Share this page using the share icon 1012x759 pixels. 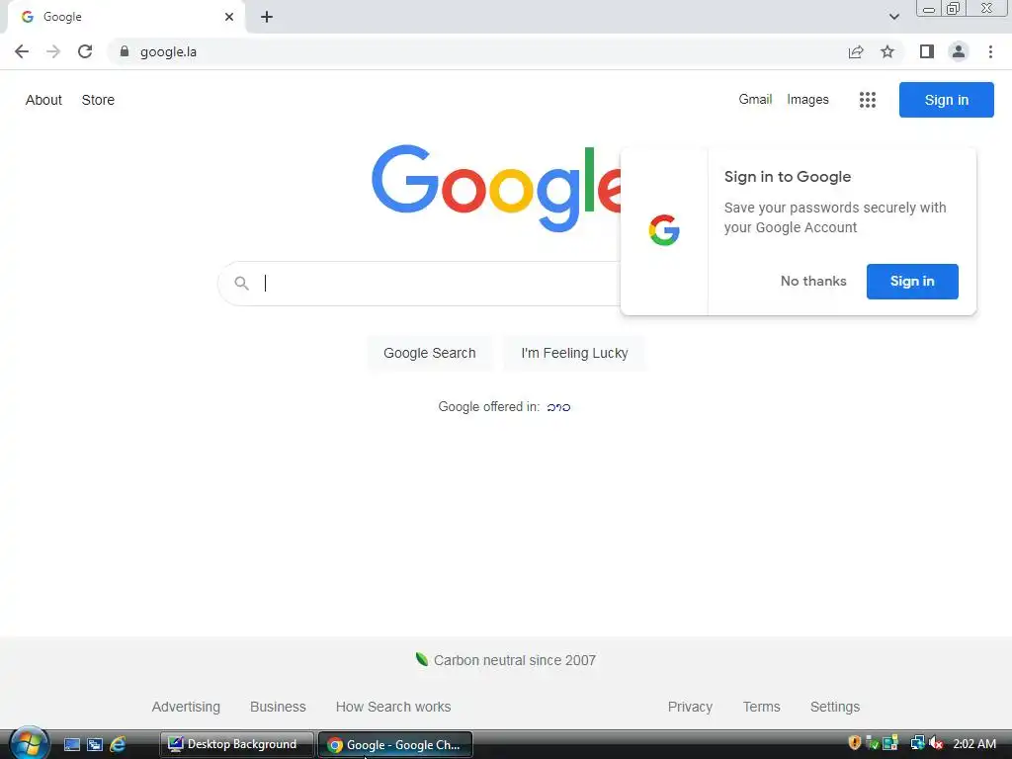pos(856,51)
